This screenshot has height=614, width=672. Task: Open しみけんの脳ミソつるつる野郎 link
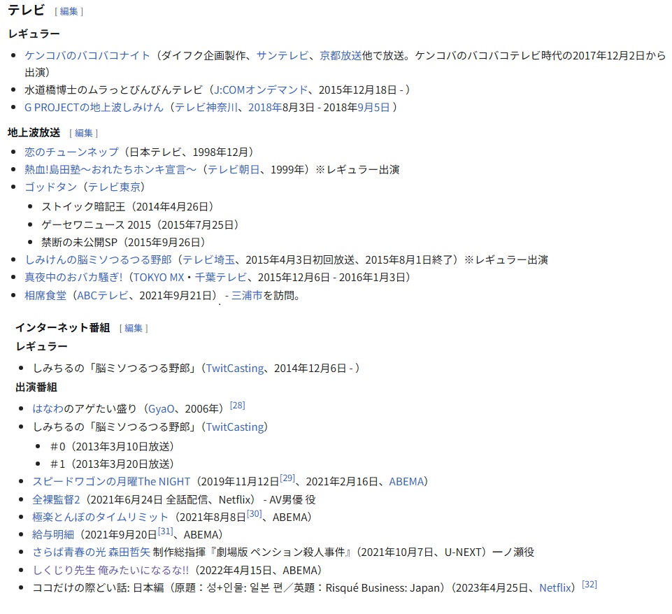[x=98, y=260]
